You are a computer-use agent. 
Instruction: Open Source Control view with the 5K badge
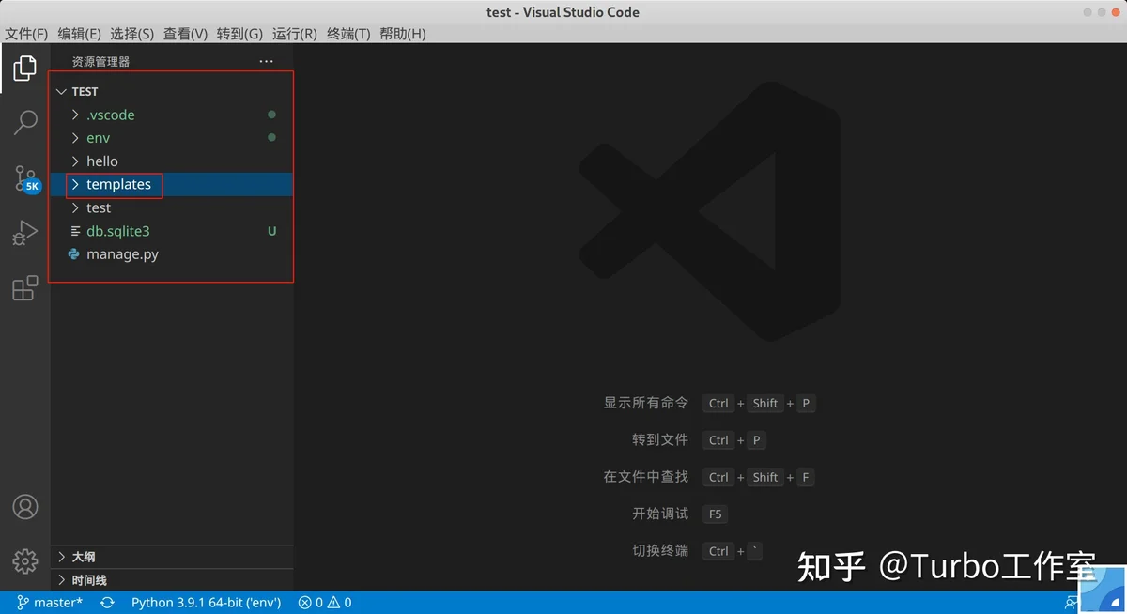(26, 178)
